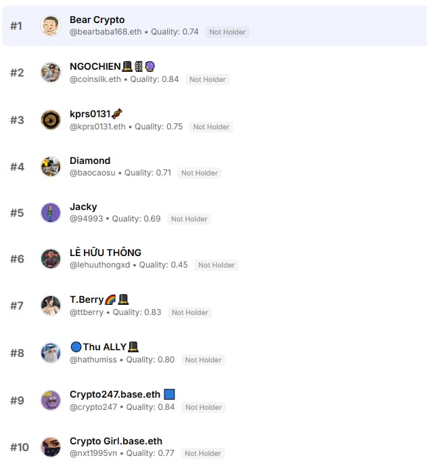Open Diamond's avatar image

coord(51,167)
